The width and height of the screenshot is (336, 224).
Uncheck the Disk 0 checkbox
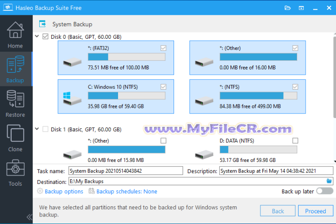click(x=45, y=36)
